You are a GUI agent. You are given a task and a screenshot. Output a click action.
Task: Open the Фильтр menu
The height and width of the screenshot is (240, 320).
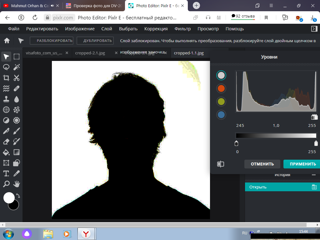tap(182, 29)
